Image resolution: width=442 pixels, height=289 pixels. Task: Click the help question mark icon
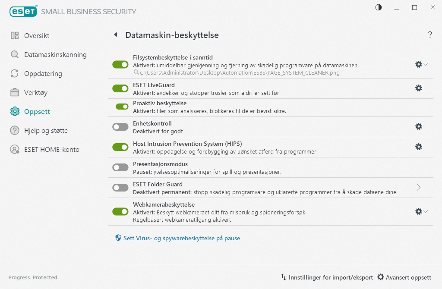pyautogui.click(x=430, y=35)
